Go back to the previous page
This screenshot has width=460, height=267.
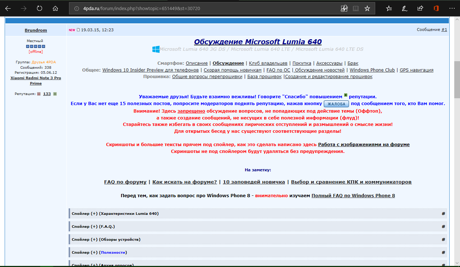tap(8, 8)
